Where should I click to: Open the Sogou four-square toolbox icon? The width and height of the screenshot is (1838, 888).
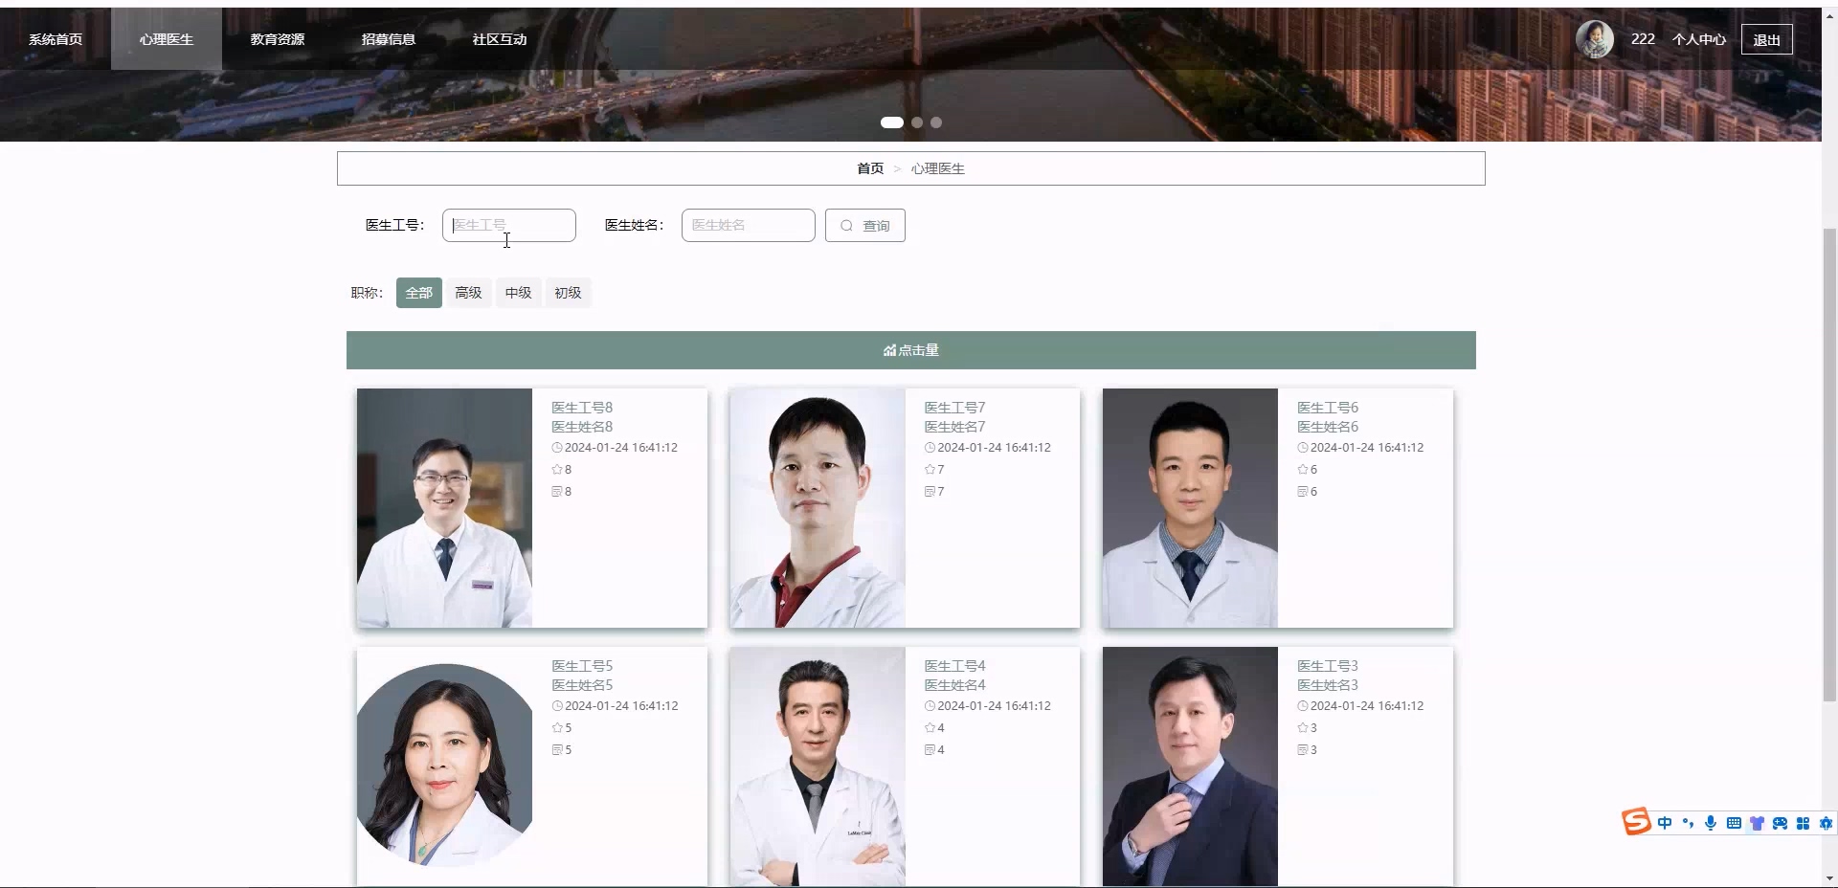click(x=1803, y=823)
